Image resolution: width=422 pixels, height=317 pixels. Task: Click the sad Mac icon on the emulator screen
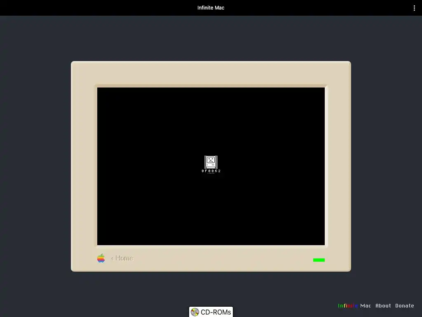click(x=211, y=162)
